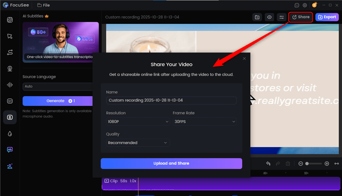Zoom in timeline with plus icon
Screen dimensions: 342x196
(327, 163)
